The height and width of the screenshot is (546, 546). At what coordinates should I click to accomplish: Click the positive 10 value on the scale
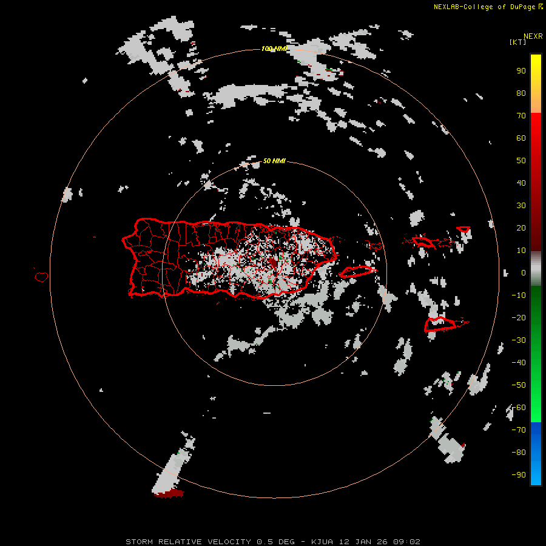point(521,251)
